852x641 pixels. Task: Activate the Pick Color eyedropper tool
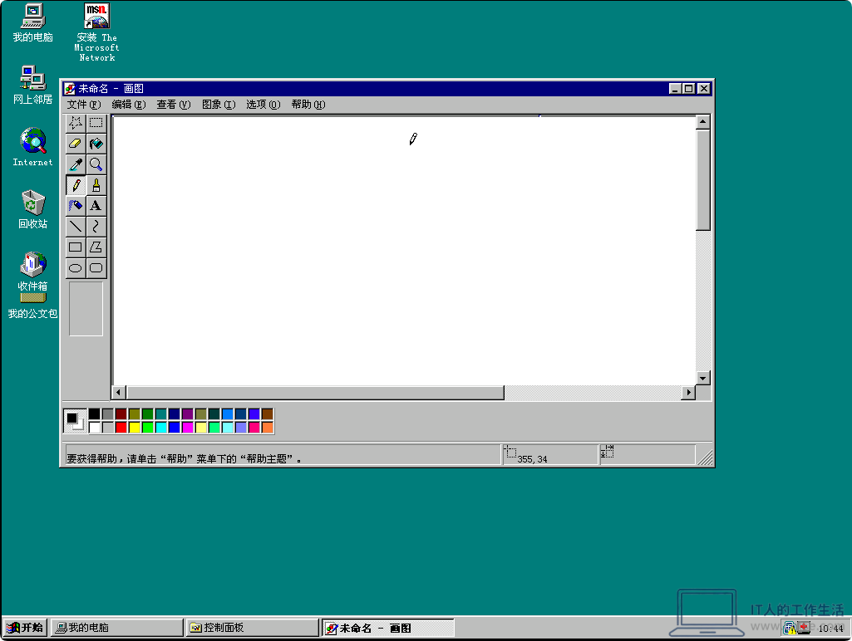[x=76, y=164]
